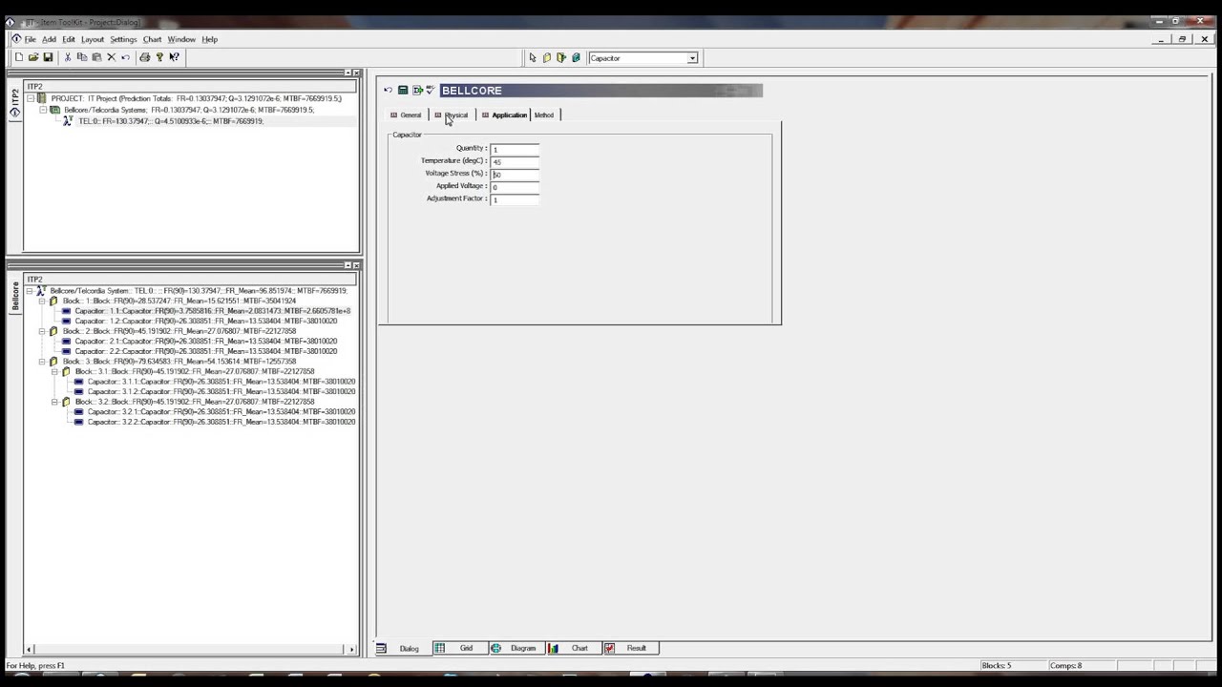Open the Chart menu
This screenshot has height=687, width=1222.
[x=153, y=39]
